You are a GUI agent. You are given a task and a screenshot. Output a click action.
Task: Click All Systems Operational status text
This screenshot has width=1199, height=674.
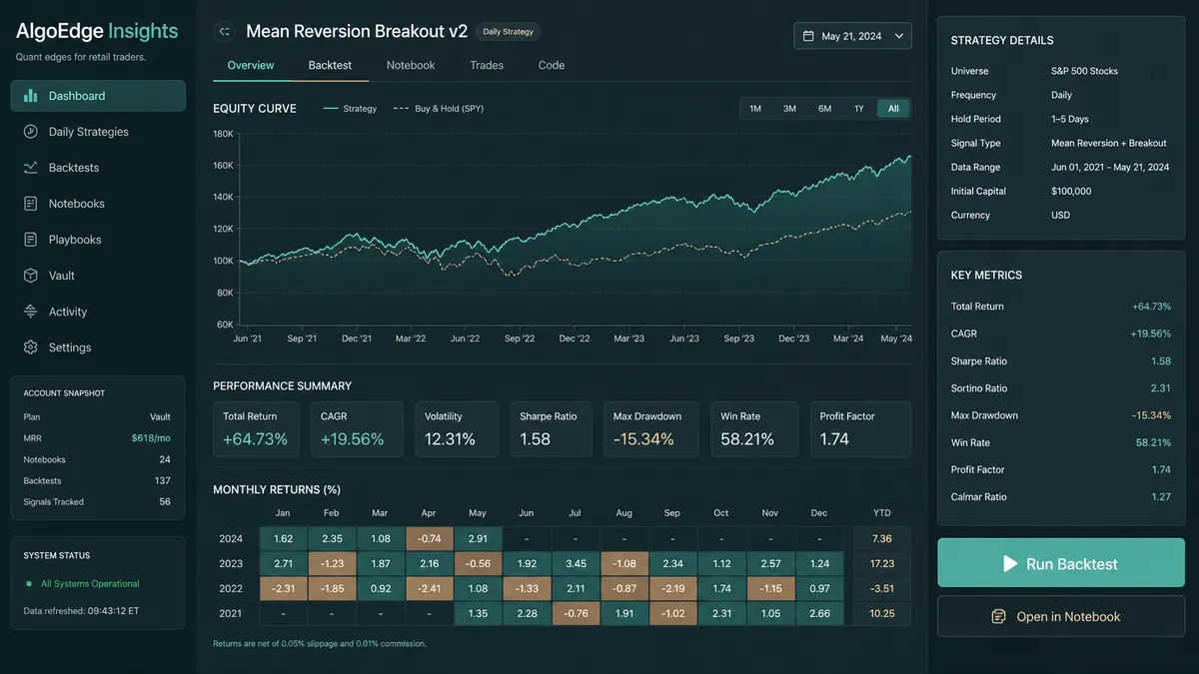pos(90,584)
